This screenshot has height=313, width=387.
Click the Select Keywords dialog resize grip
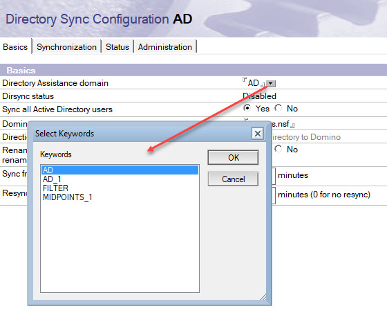tap(263, 296)
